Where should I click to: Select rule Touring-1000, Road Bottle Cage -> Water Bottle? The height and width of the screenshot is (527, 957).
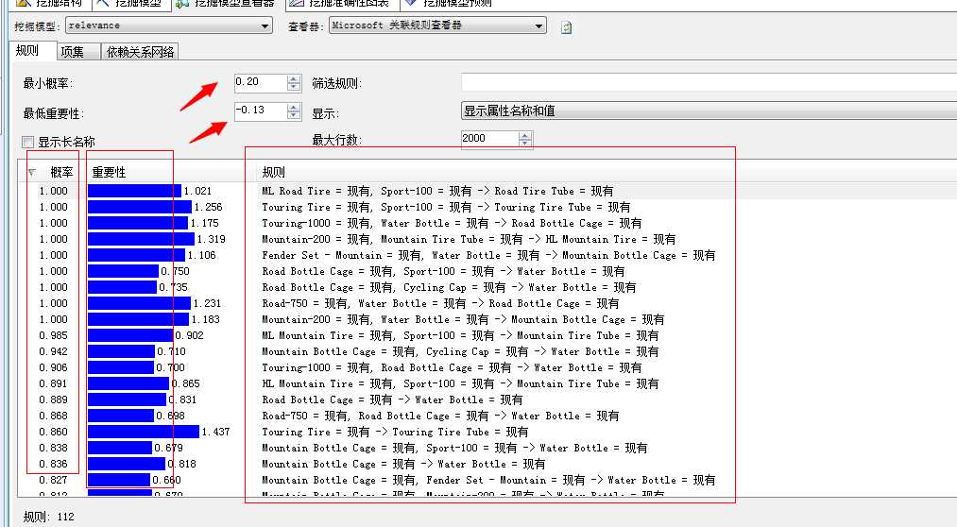tap(452, 367)
